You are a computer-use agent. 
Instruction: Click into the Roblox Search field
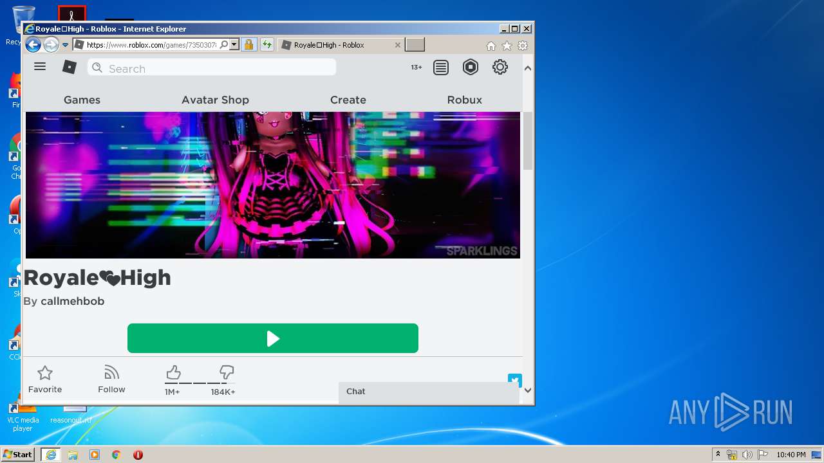pos(212,68)
